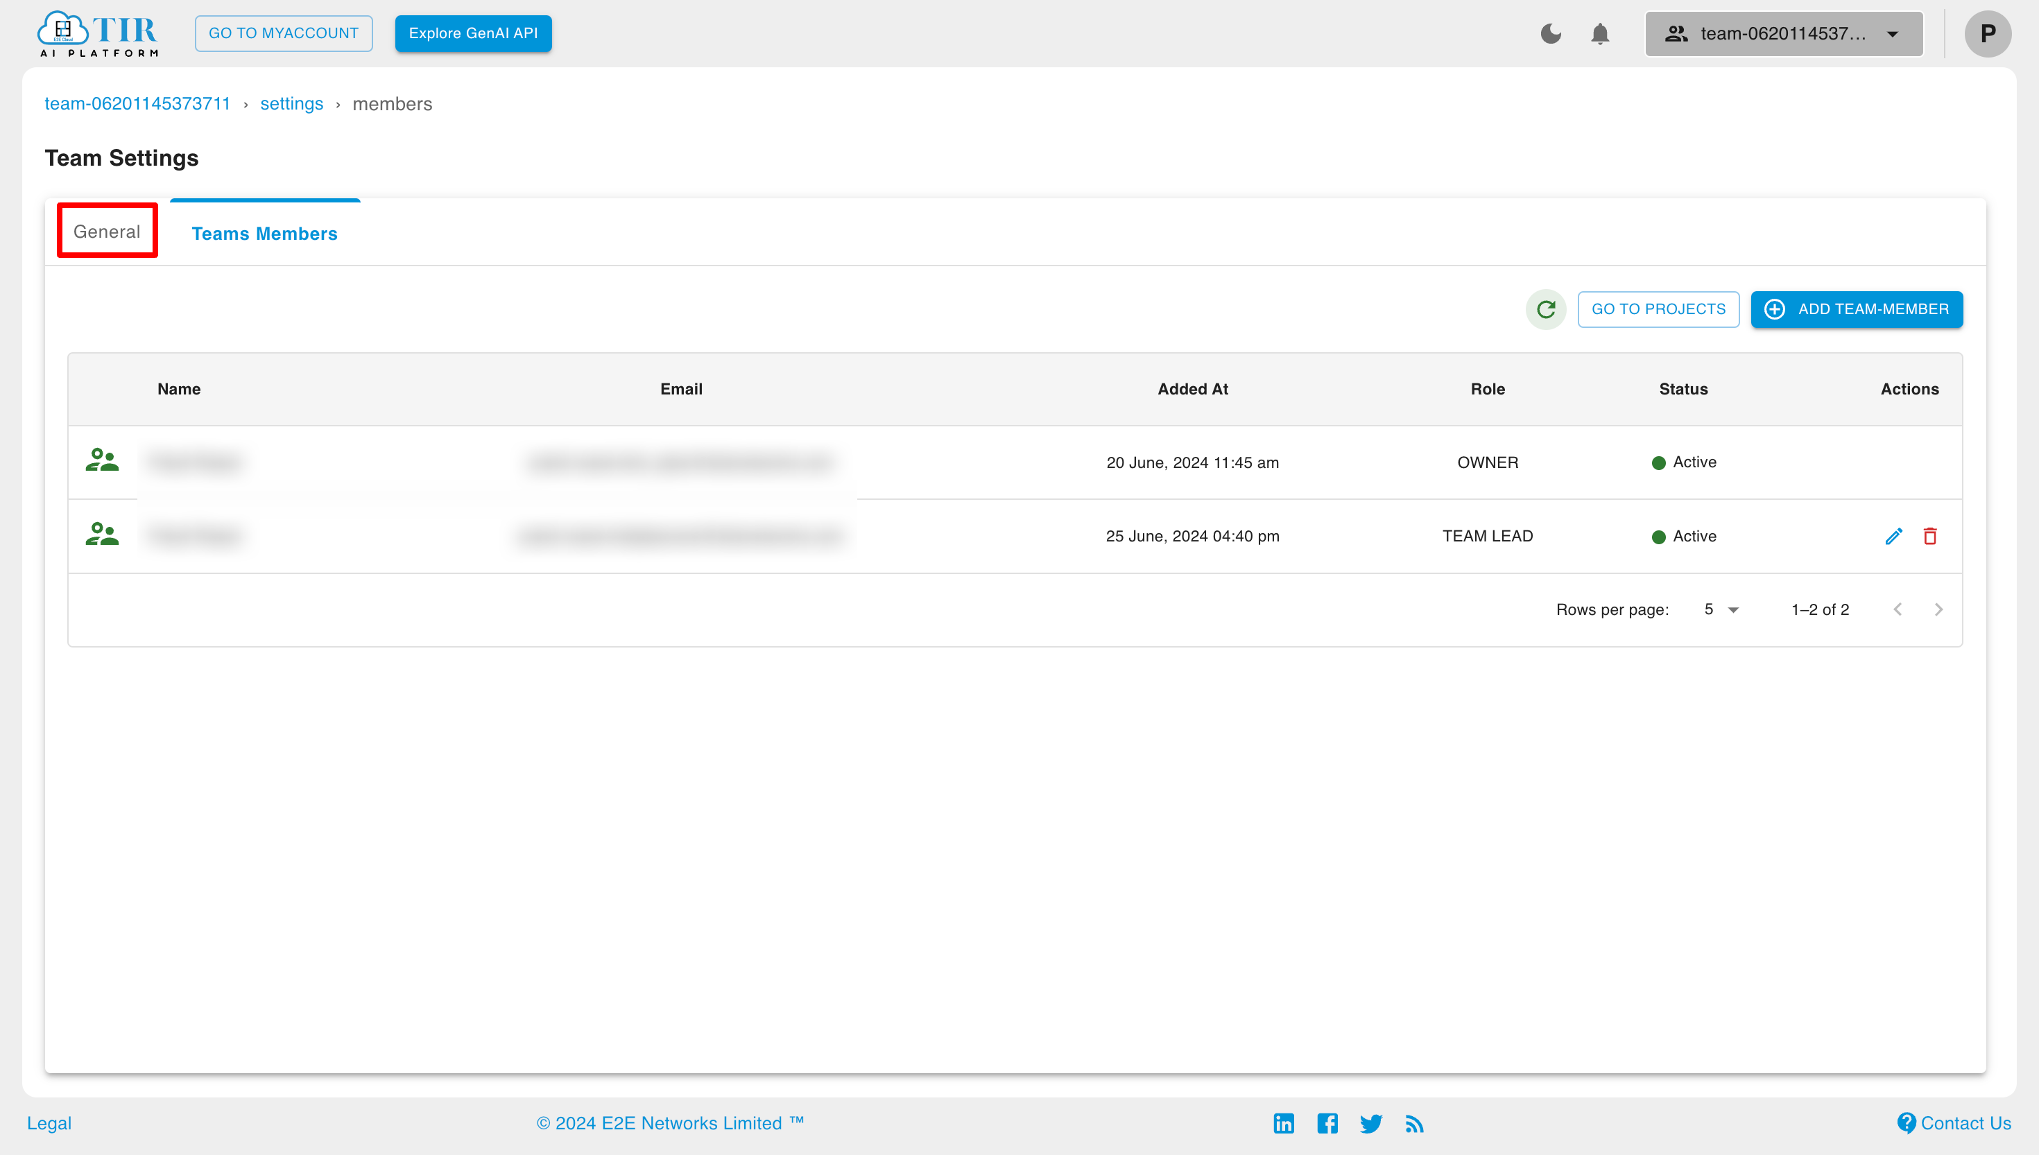Click '20 June, 2024 11:45 am' cell
Screen dimensions: 2039x1155
[1192, 462]
